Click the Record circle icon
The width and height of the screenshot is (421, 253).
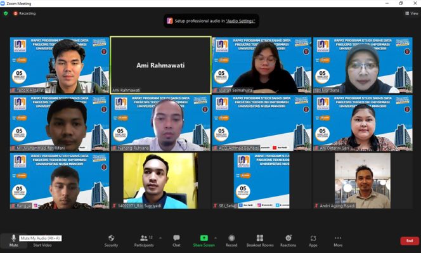click(x=231, y=238)
